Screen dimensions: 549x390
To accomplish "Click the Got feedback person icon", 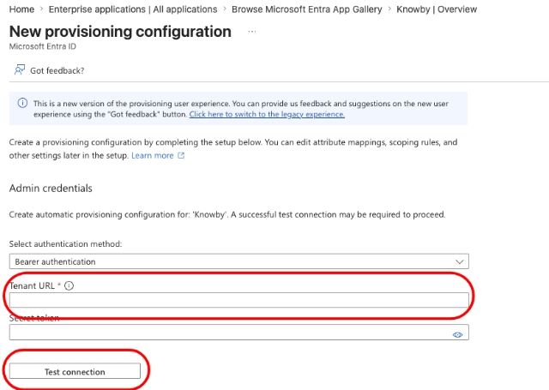I will 20,70.
